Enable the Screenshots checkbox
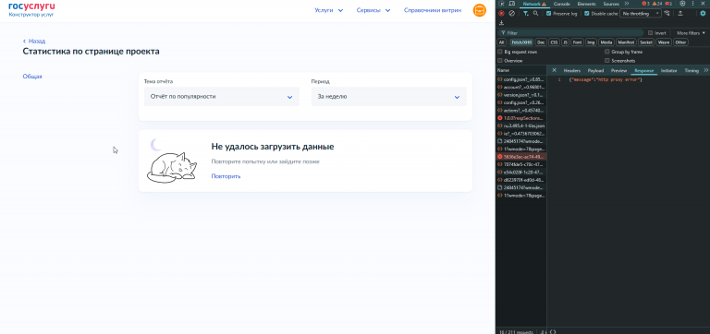Image resolution: width=710 pixels, height=334 pixels. [607, 61]
